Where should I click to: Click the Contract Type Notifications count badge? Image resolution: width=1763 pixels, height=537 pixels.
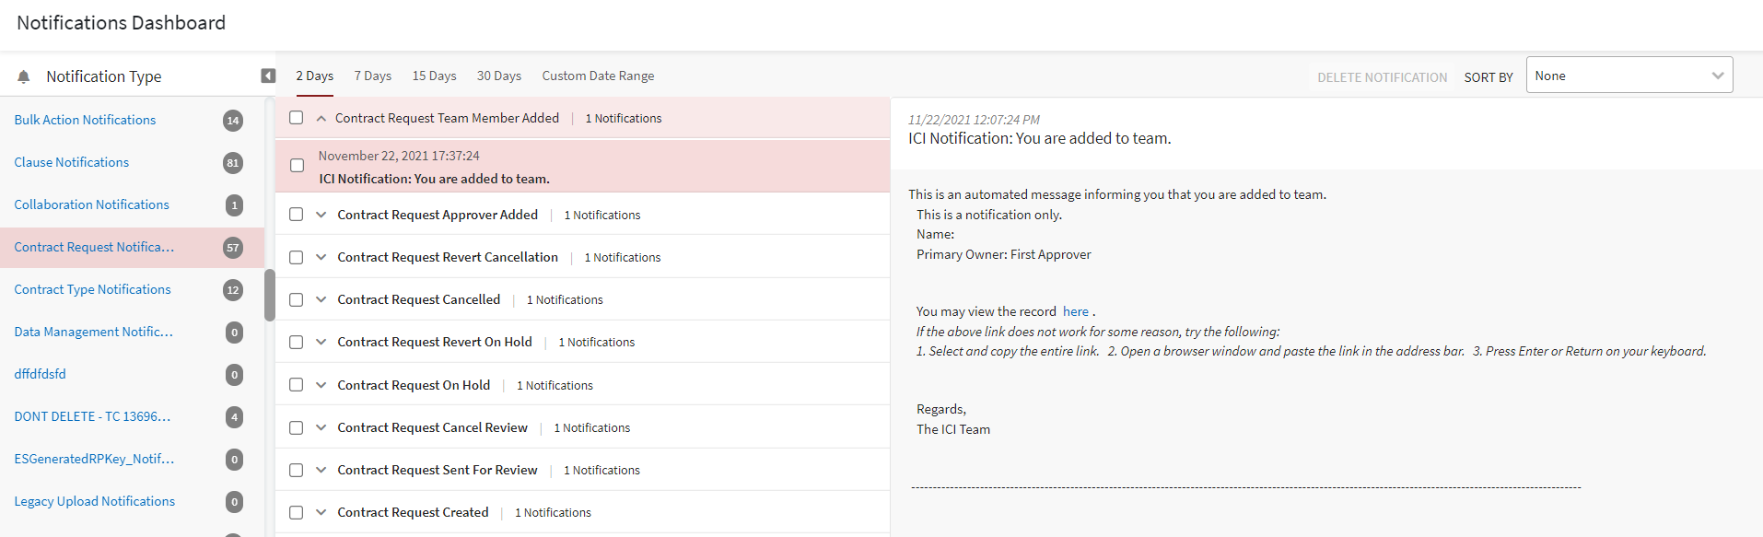click(x=233, y=290)
